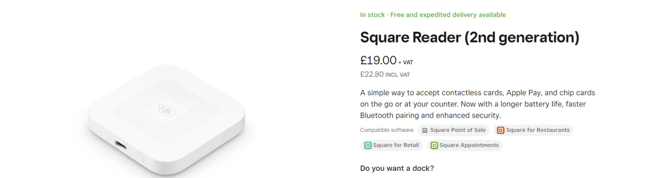
Task: Click the USB port on the reader image
Action: (122, 146)
